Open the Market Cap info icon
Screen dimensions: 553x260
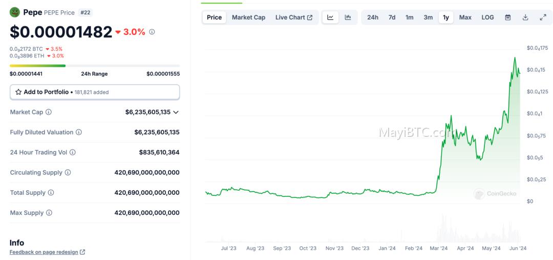(49, 112)
